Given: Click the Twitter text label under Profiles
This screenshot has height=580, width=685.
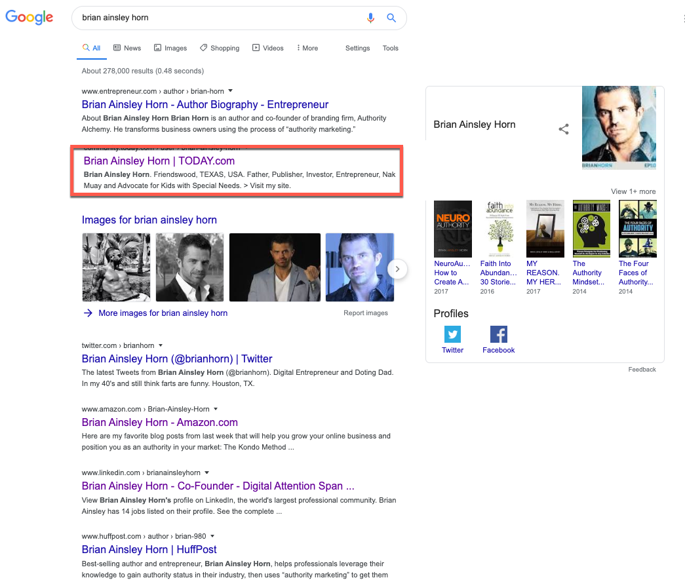Looking at the screenshot, I should click(452, 350).
